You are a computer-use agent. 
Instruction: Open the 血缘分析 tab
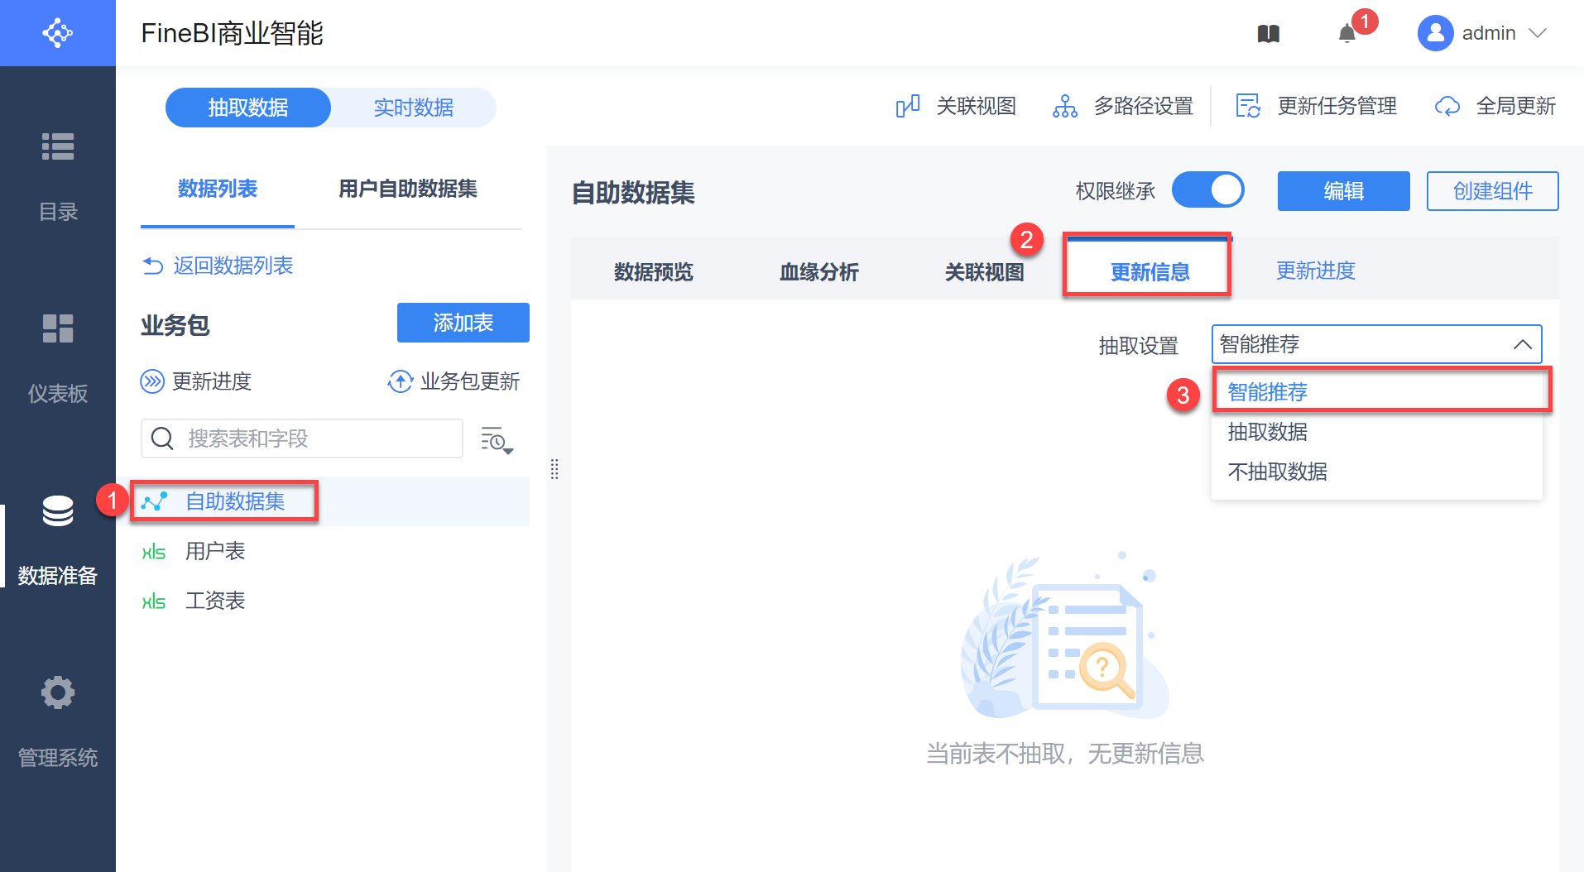click(x=819, y=271)
